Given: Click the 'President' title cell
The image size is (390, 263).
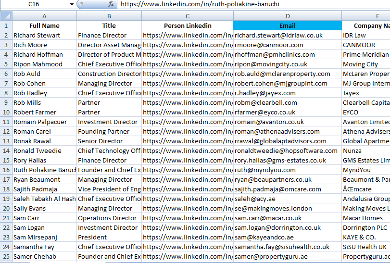Looking at the screenshot, I should [109, 238].
